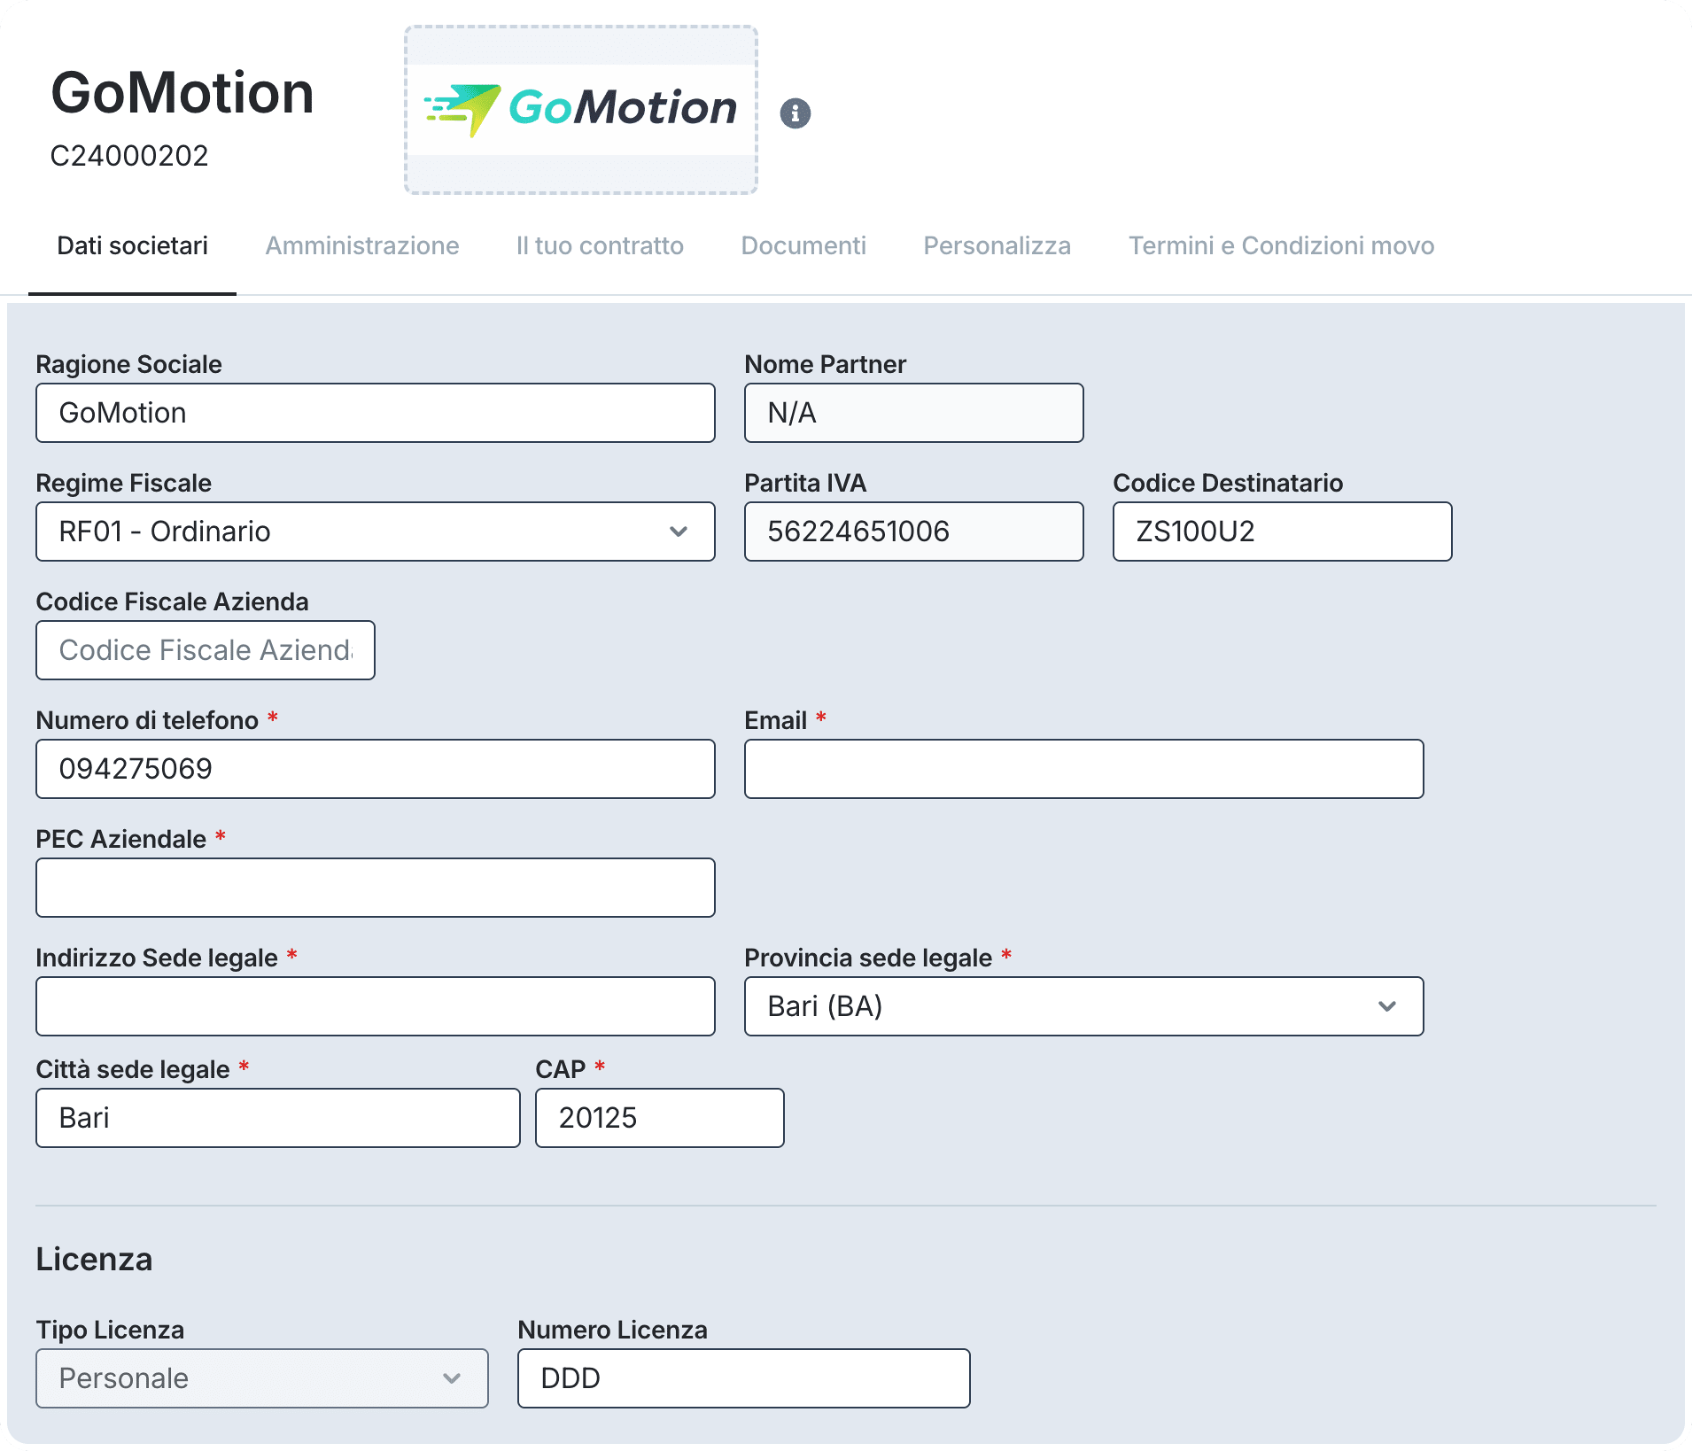This screenshot has width=1692, height=1451.
Task: Open the Regime Fiscale dropdown
Action: [x=375, y=532]
